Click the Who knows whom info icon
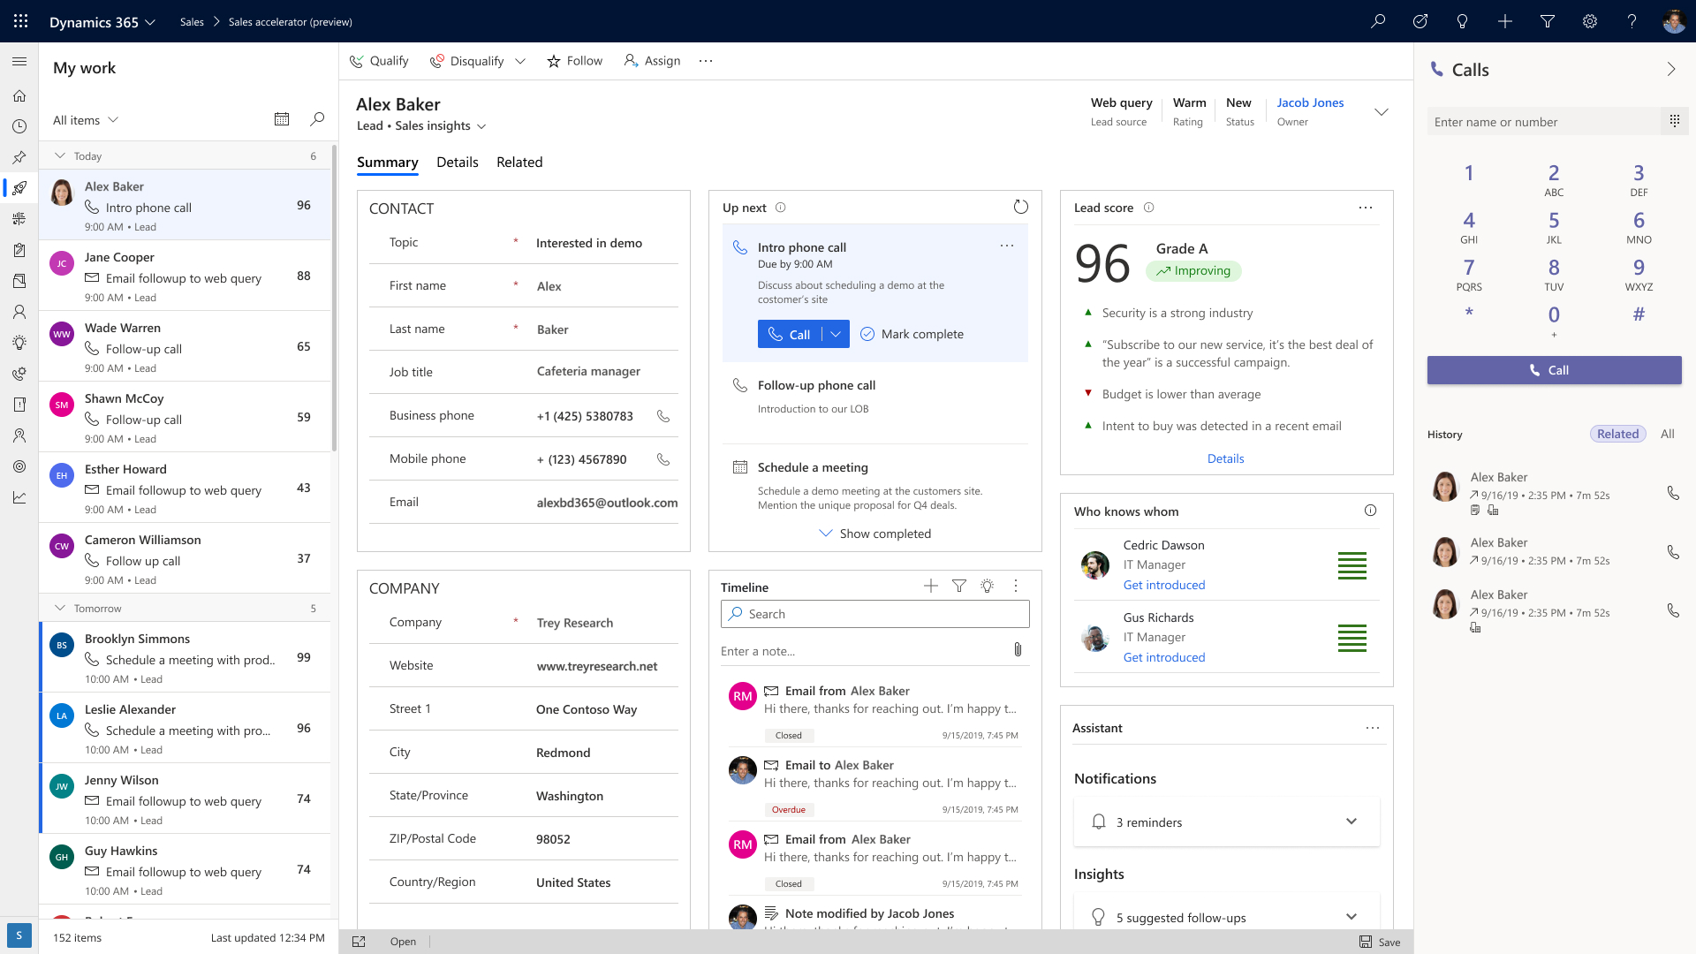The width and height of the screenshot is (1696, 954). [x=1370, y=511]
